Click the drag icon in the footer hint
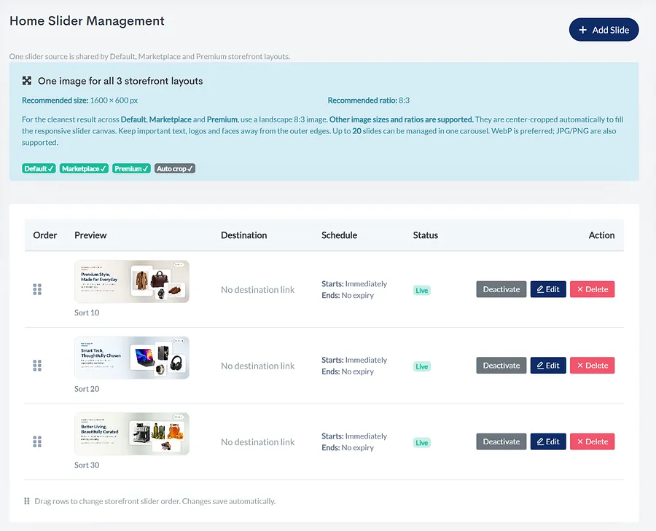Image resolution: width=656 pixels, height=531 pixels. point(27,501)
